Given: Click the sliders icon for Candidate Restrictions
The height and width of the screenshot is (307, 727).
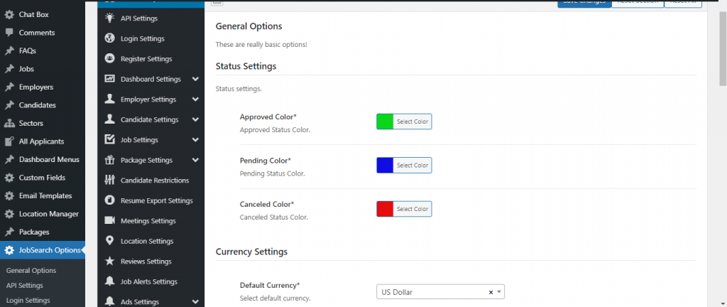Looking at the screenshot, I should pyautogui.click(x=110, y=180).
